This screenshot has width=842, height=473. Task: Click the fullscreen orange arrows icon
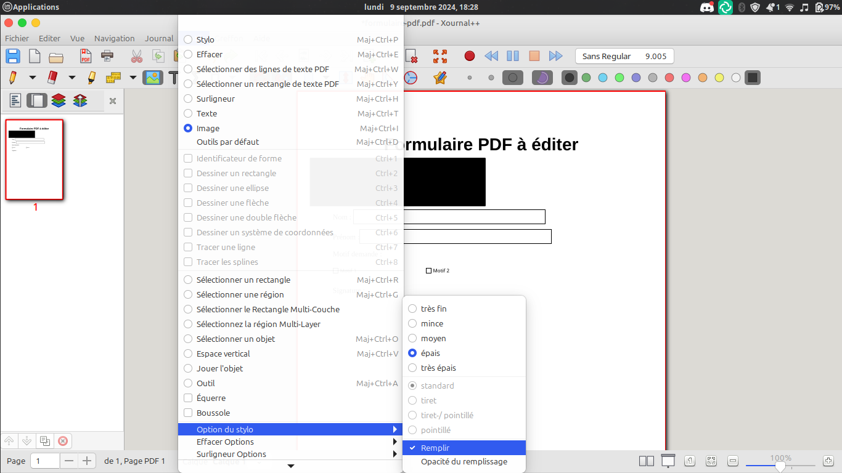[440, 56]
